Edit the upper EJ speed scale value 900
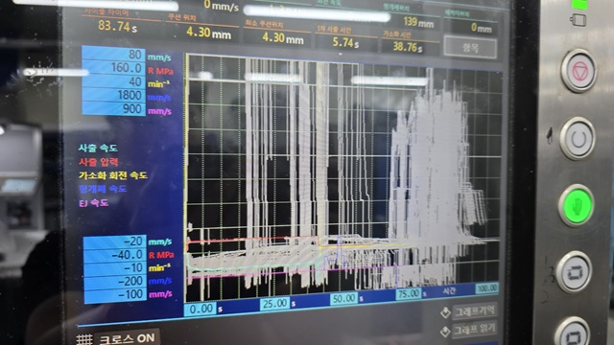Viewport: 614px width, 345px height. (x=113, y=108)
